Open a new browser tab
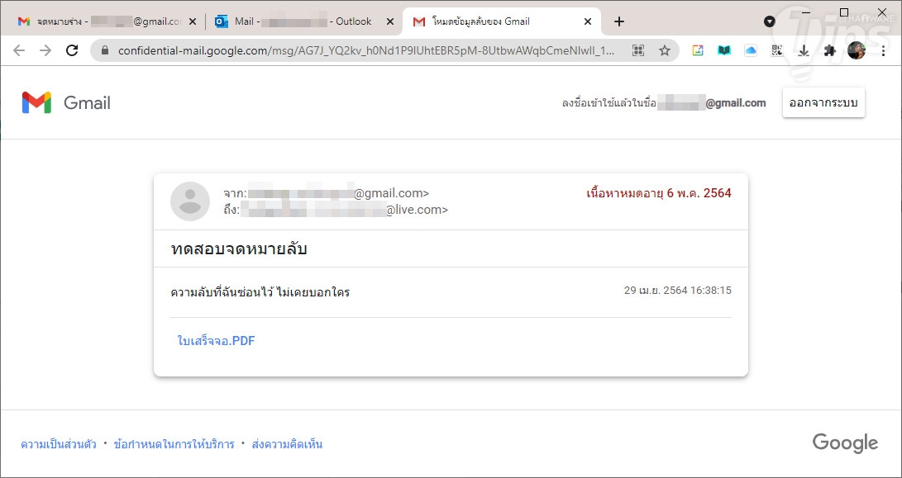Viewport: 902px width, 478px height. [x=619, y=21]
